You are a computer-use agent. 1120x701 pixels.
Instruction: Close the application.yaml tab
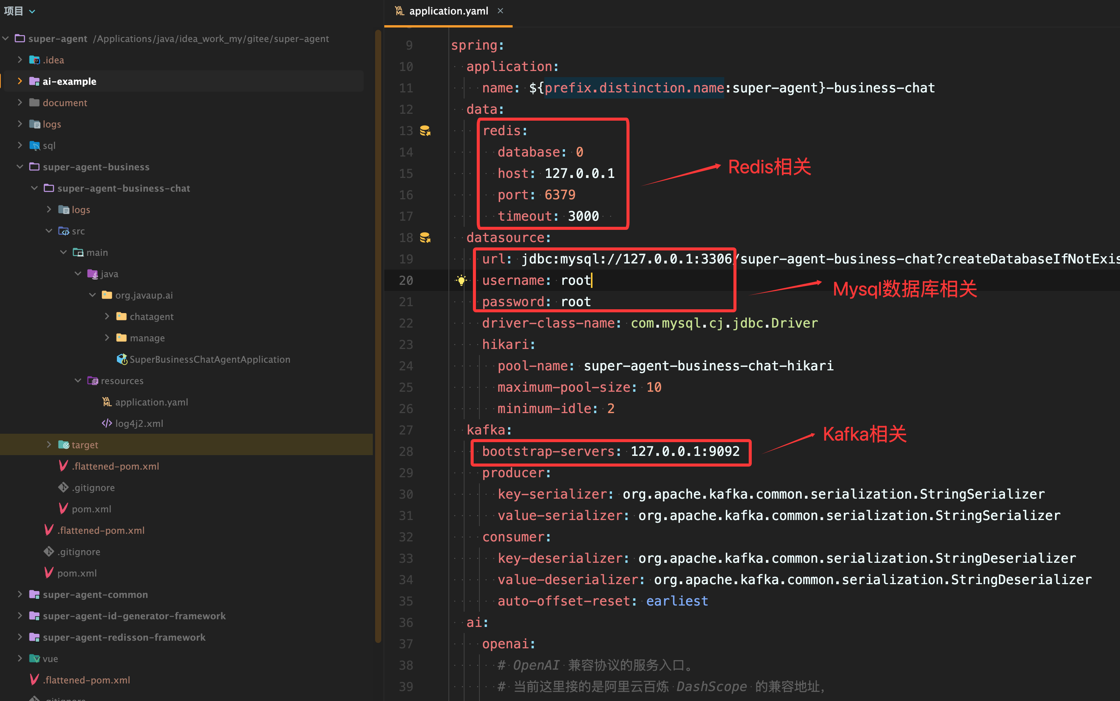(500, 11)
